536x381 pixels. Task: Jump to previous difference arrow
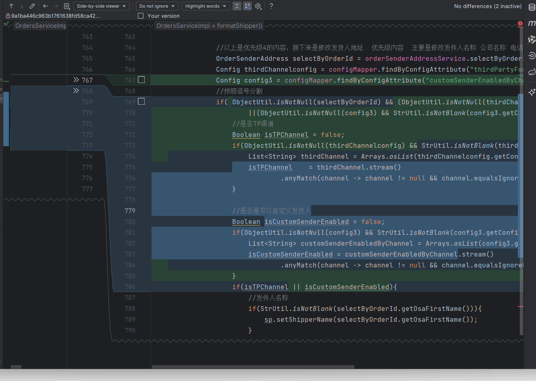click(11, 6)
